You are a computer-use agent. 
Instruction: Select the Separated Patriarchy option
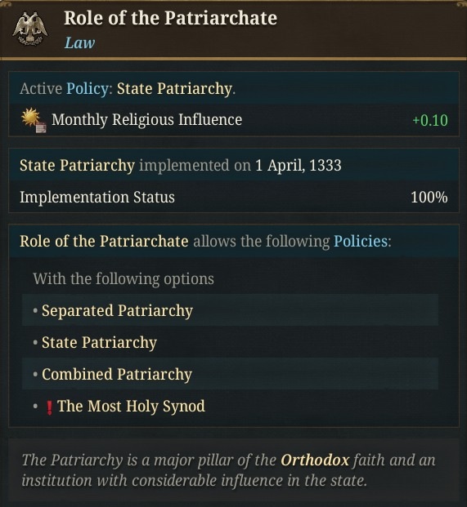(230, 310)
